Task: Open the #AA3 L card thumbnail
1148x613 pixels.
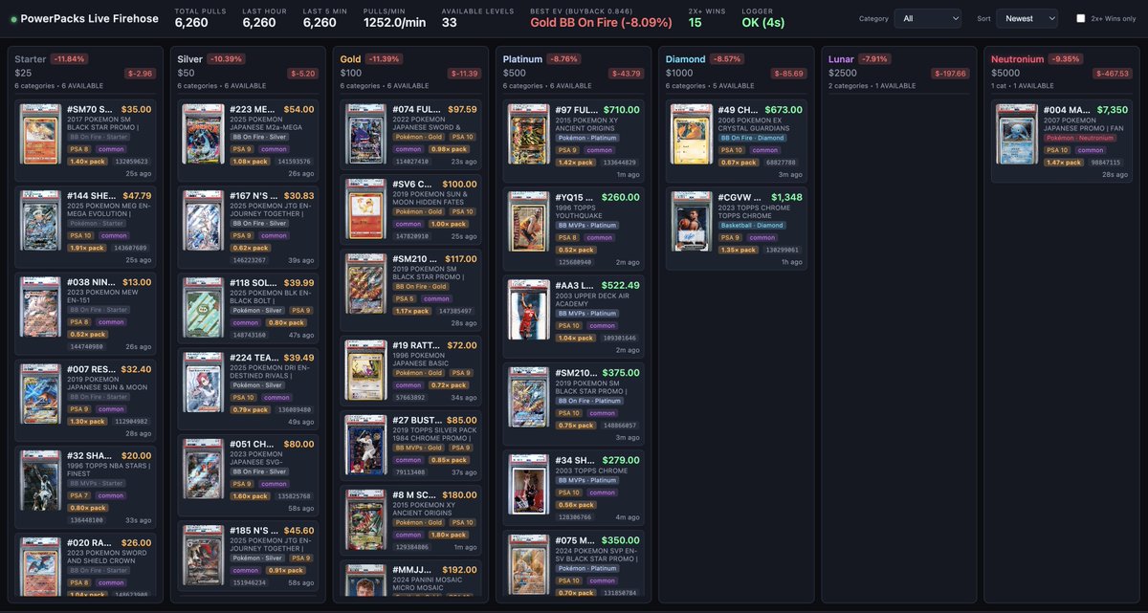Action: pyautogui.click(x=529, y=310)
